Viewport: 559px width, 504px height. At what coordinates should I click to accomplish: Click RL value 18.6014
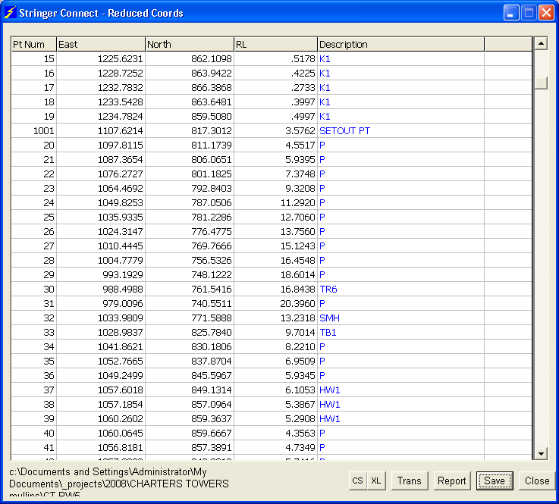click(x=275, y=275)
